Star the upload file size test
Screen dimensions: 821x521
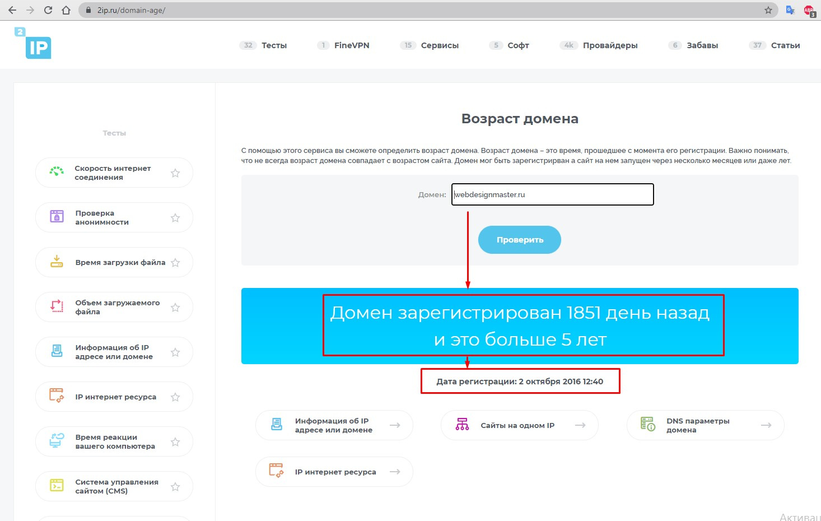click(175, 308)
